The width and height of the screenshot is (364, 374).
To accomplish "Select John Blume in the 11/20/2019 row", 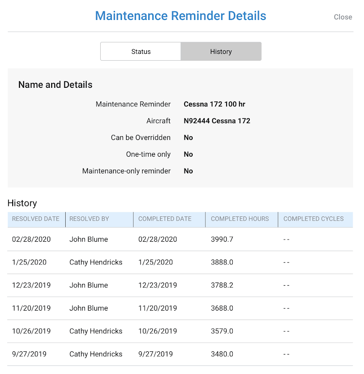I will point(88,308).
